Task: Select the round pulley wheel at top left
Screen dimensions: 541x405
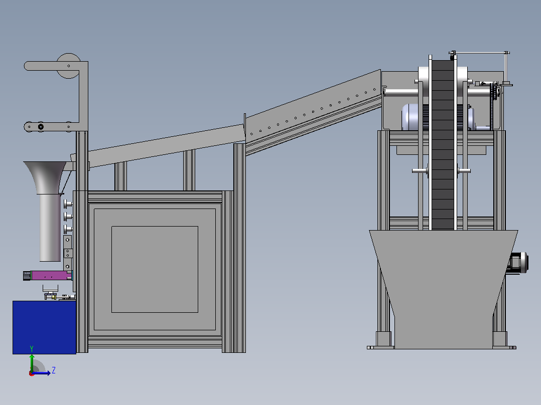Action: [68, 66]
